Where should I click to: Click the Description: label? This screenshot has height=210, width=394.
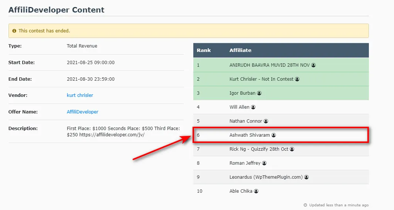pyautogui.click(x=23, y=128)
